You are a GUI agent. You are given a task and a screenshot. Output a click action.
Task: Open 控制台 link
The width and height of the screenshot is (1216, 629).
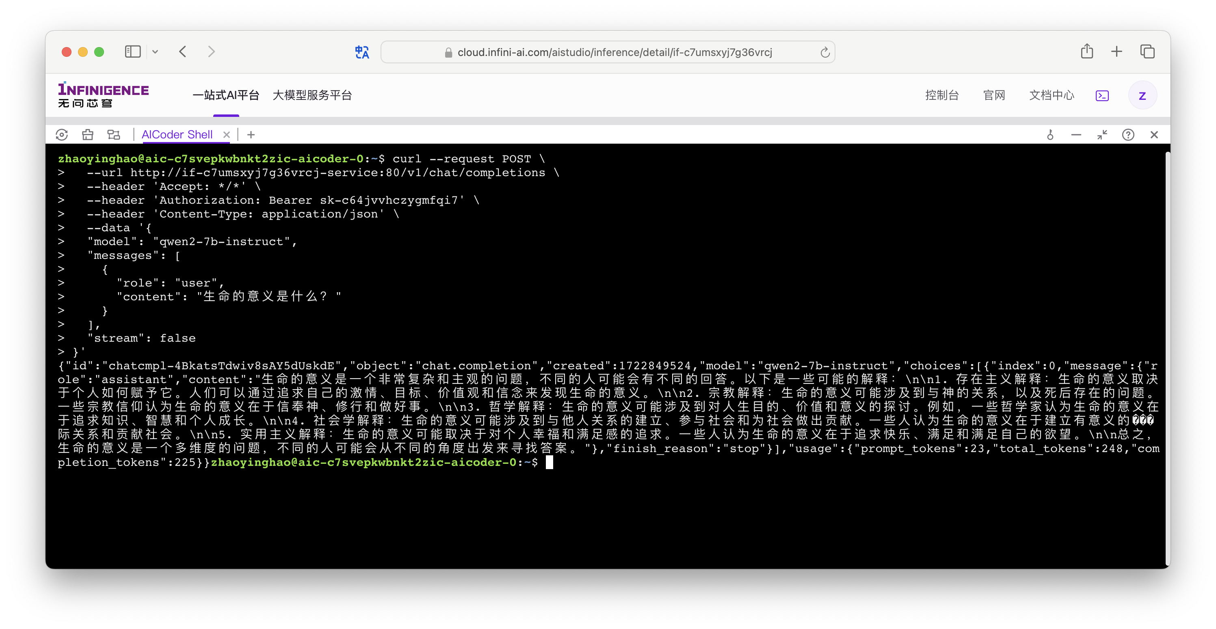(x=942, y=95)
